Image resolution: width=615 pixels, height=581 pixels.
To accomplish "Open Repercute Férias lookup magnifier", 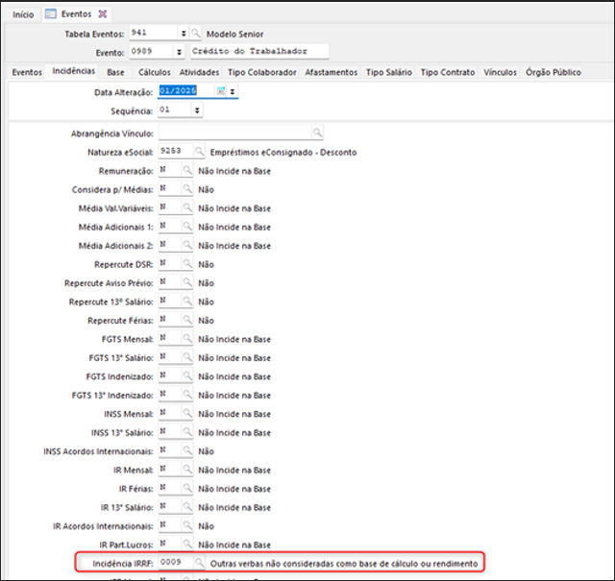I will tap(187, 320).
